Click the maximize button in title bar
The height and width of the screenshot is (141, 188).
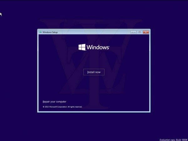tap(139, 32)
